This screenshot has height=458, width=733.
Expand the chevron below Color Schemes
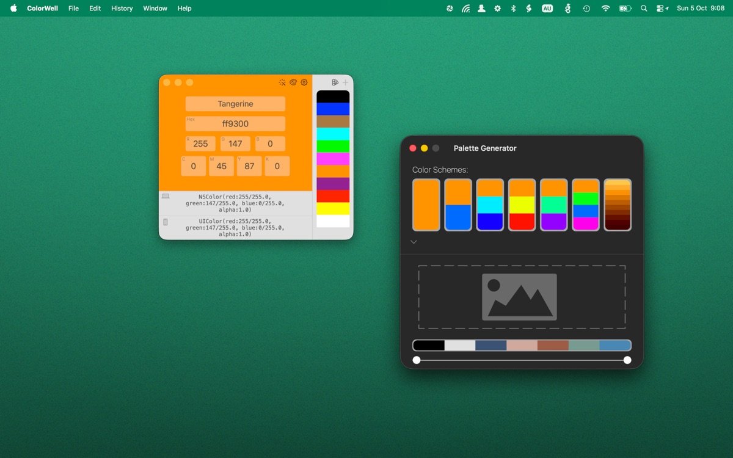pyautogui.click(x=414, y=242)
